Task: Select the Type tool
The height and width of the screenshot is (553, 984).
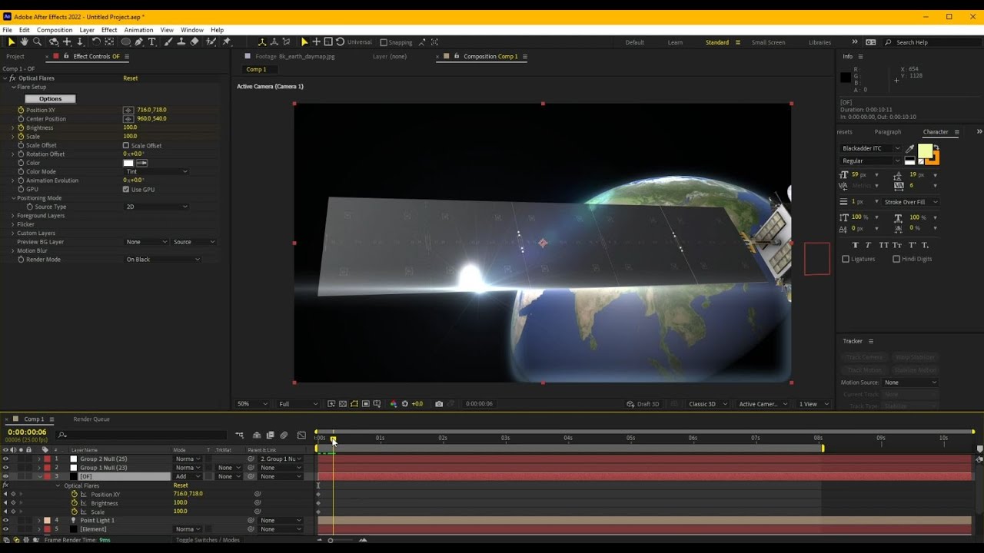Action: point(151,42)
